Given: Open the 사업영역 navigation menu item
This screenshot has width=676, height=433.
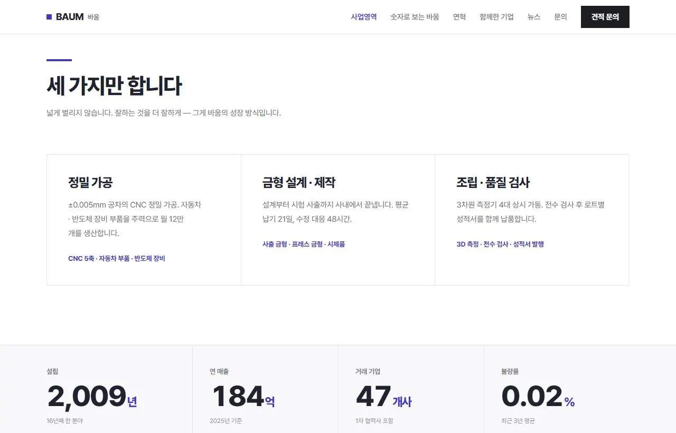Looking at the screenshot, I should pos(364,17).
